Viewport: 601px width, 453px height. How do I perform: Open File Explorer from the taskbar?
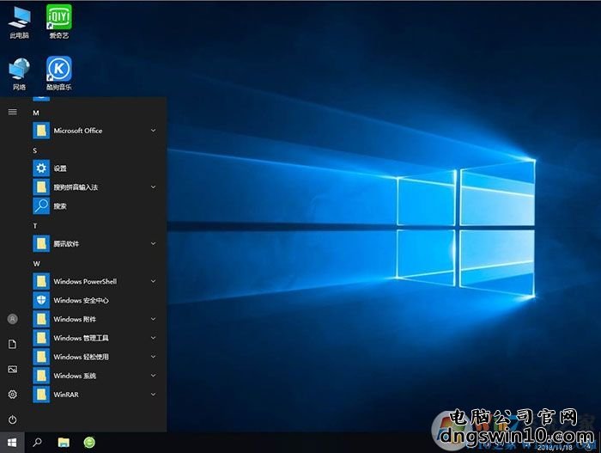coord(64,443)
